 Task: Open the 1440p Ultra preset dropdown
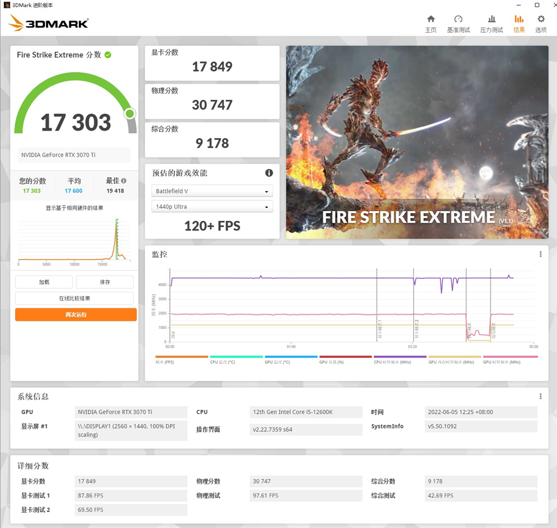(211, 207)
